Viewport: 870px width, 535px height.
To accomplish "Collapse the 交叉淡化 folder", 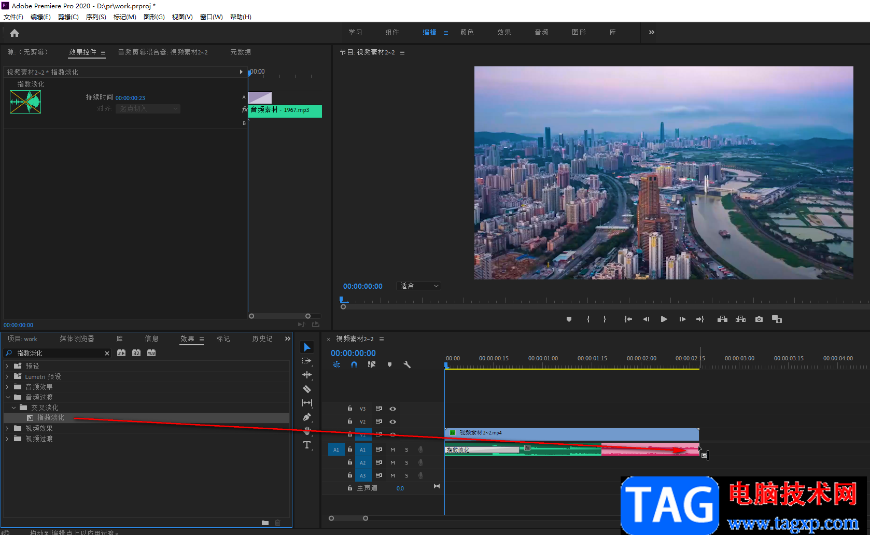I will click(x=13, y=407).
